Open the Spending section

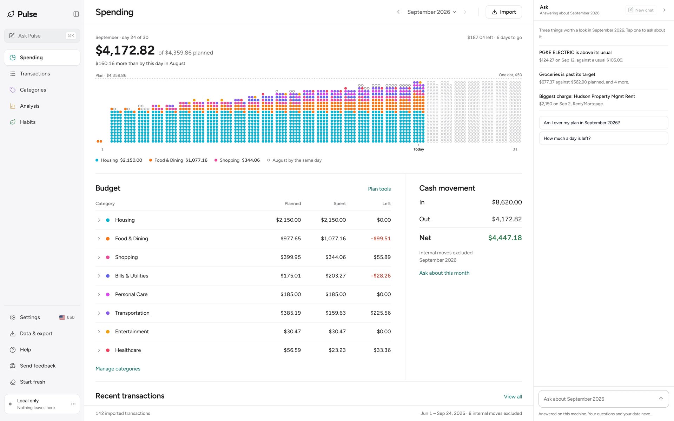click(42, 58)
